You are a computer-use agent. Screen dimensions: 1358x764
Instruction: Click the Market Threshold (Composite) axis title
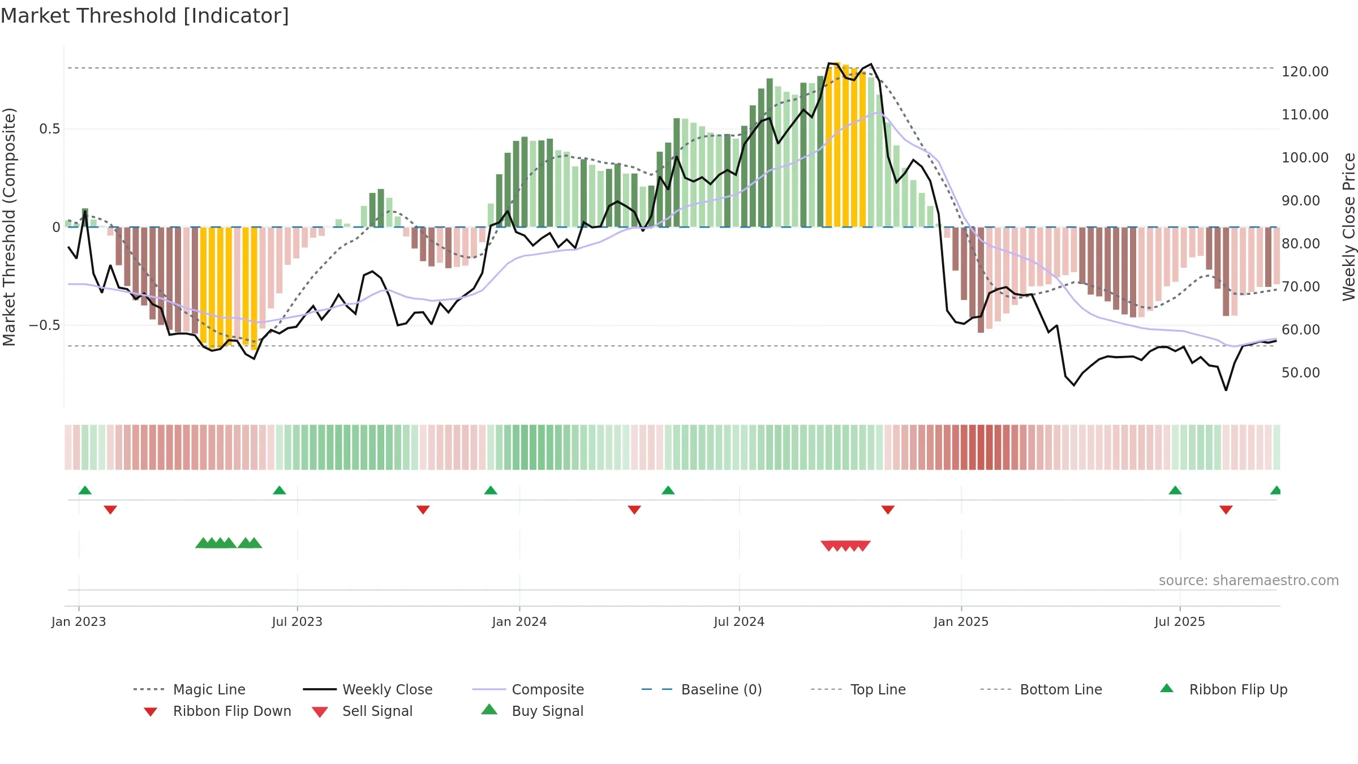tap(9, 226)
